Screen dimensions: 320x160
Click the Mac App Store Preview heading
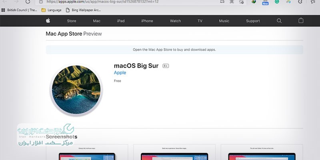click(74, 34)
